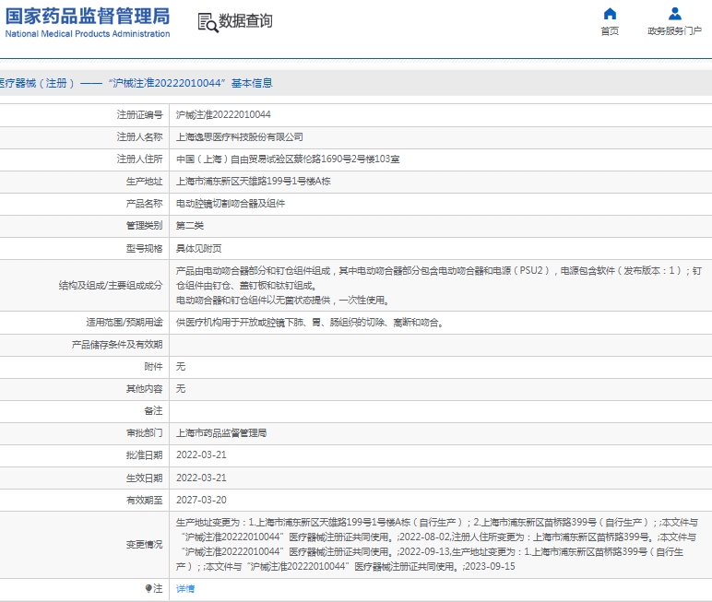Select the 医疗器械（注册）基本信息 title bar
Image resolution: width=712 pixels, height=602 pixels.
[x=356, y=83]
